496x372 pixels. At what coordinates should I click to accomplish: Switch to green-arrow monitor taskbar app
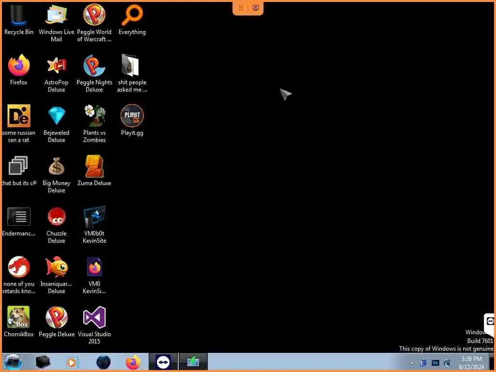[x=193, y=362]
